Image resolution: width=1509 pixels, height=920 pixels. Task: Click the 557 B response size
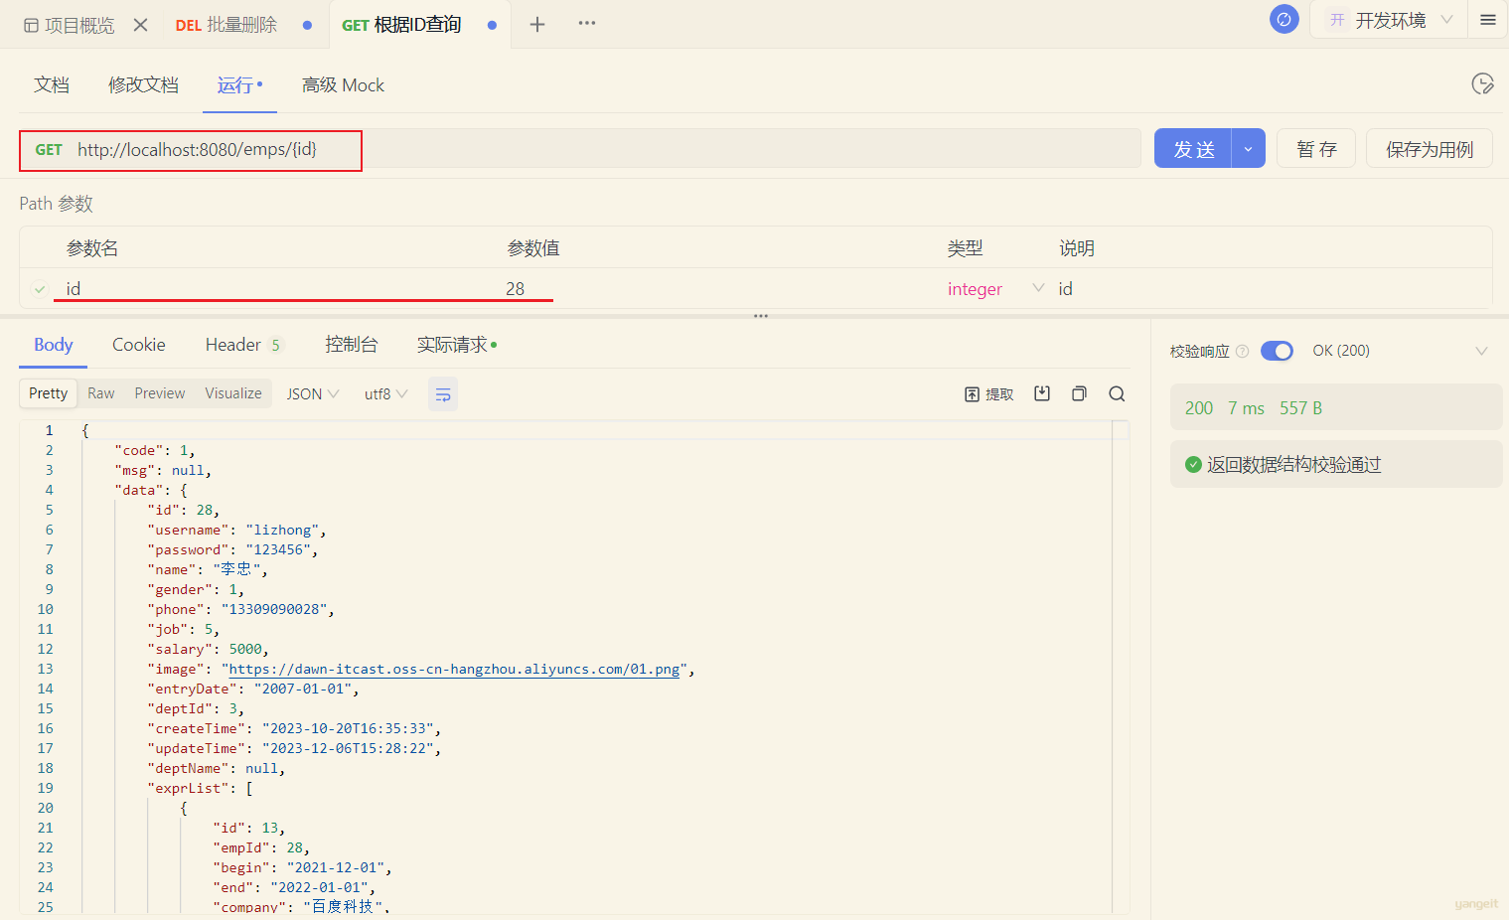pos(1300,408)
